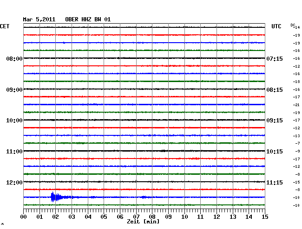Click the 09:15 UTC time label
The width and height of the screenshot is (302, 229).
[275, 121]
